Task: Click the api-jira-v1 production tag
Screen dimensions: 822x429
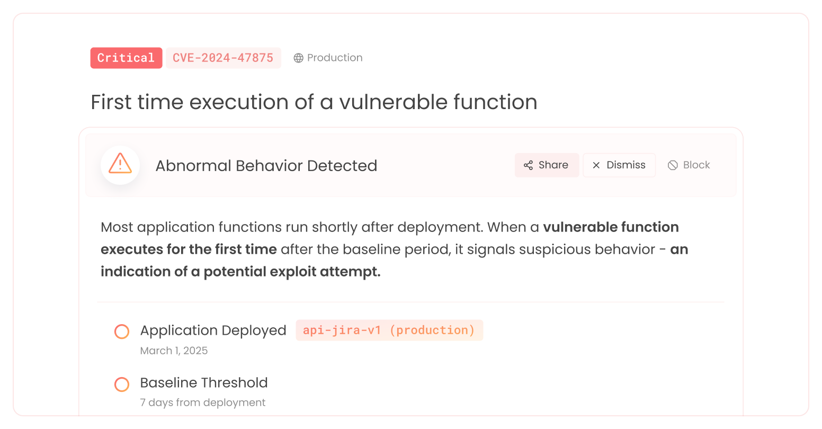Action: [389, 330]
